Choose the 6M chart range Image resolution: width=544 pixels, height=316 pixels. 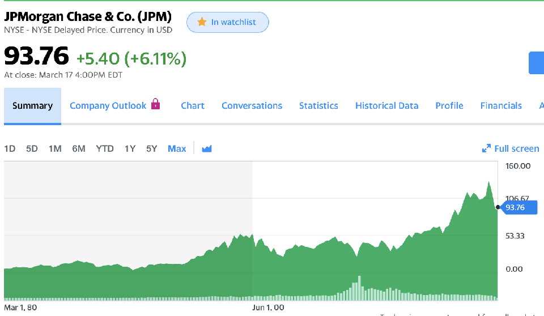coord(78,148)
